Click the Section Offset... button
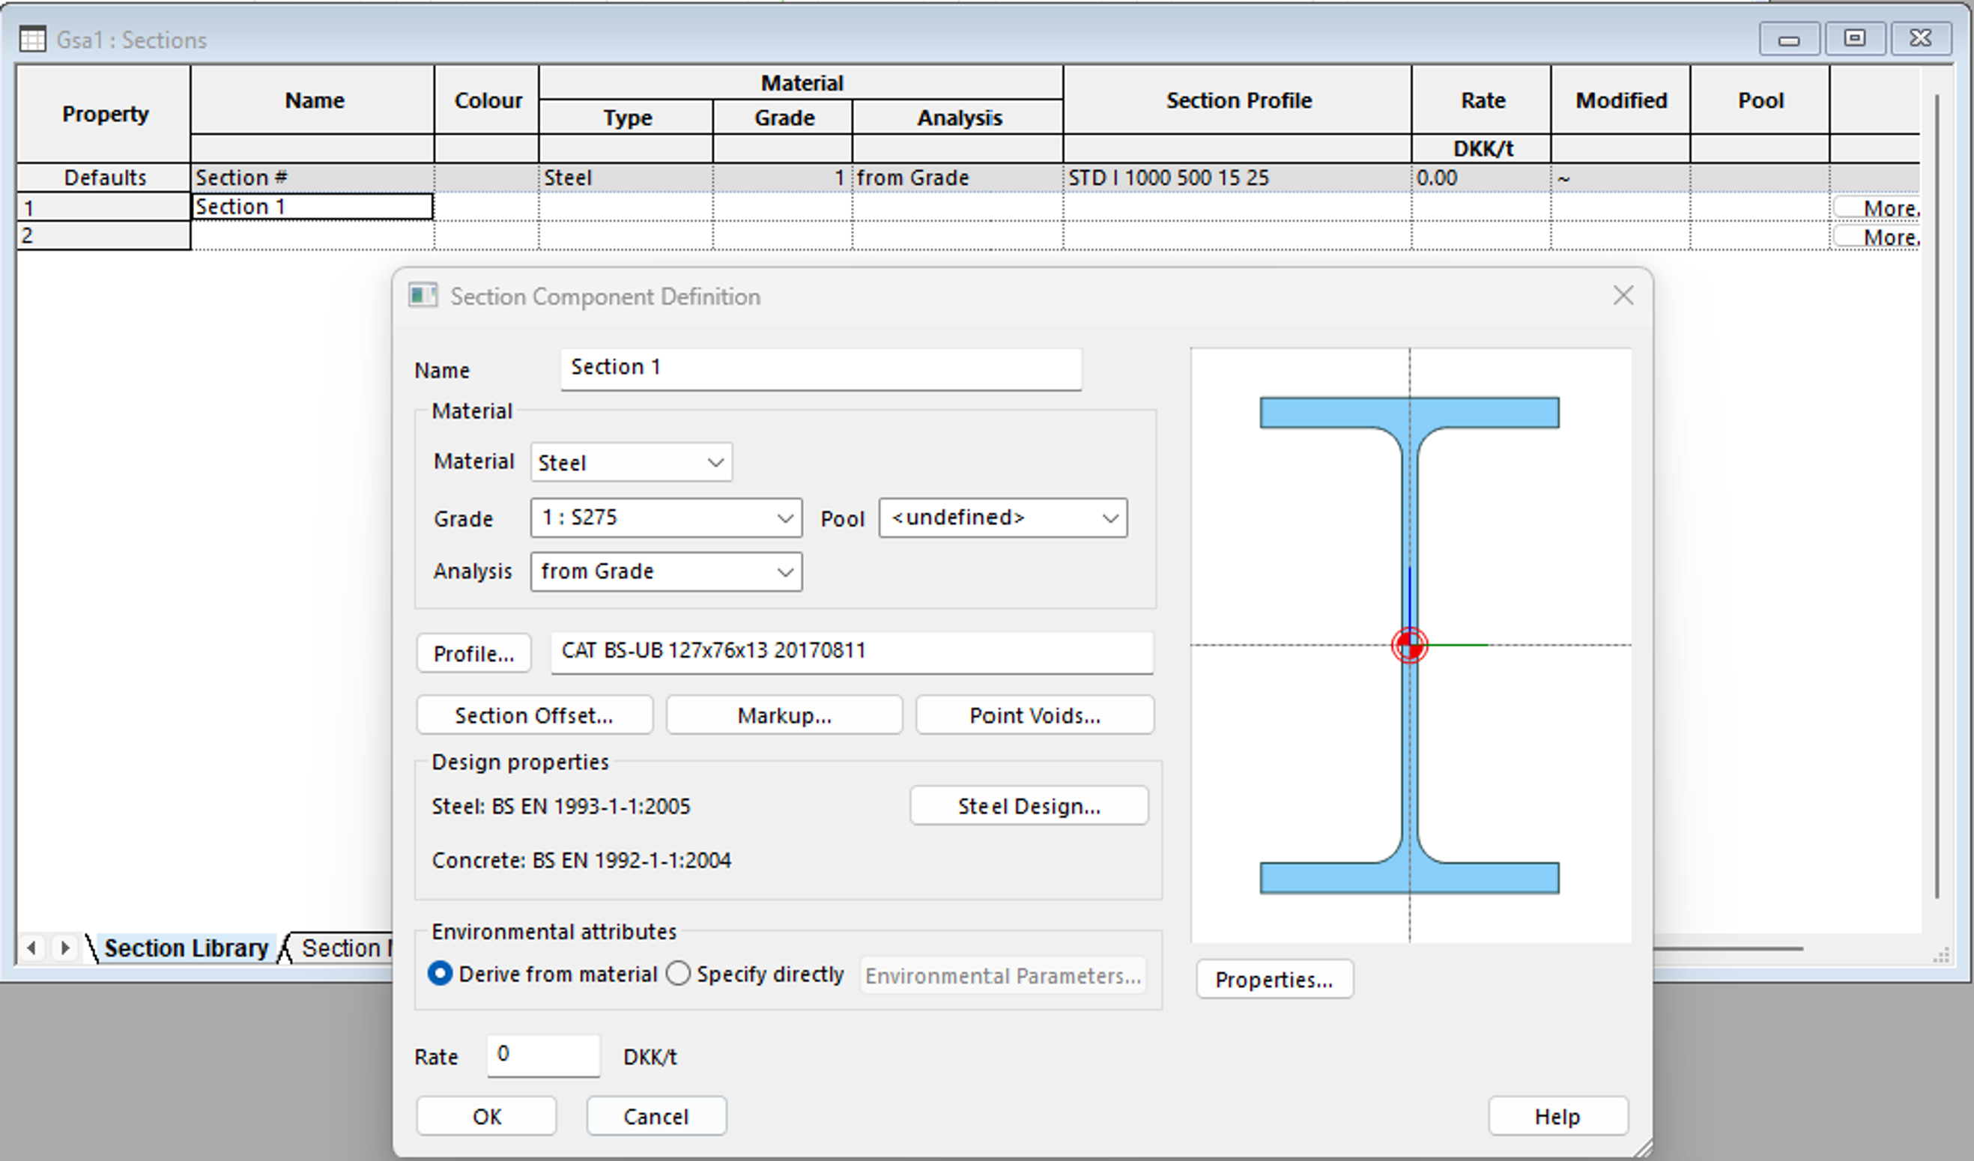Viewport: 1974px width, 1161px height. 534,715
